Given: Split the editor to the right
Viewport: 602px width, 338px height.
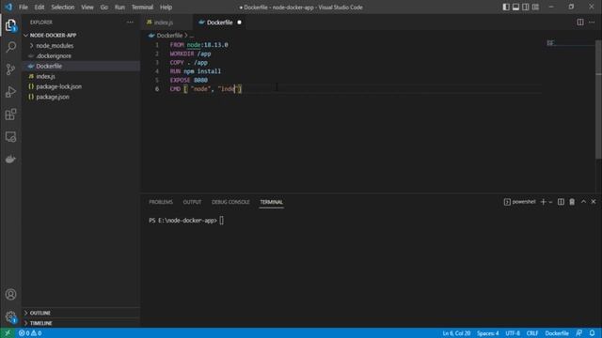Looking at the screenshot, I should click(580, 23).
